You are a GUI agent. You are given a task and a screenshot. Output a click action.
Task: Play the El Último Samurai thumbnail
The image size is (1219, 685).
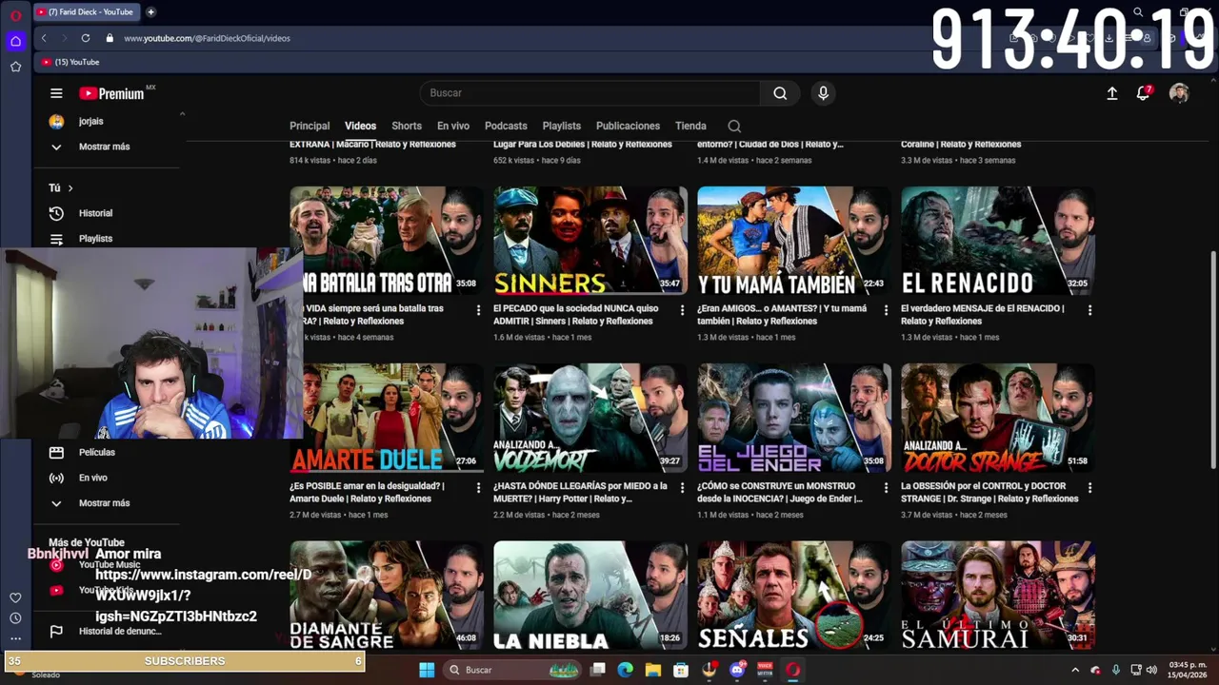pyautogui.click(x=998, y=596)
